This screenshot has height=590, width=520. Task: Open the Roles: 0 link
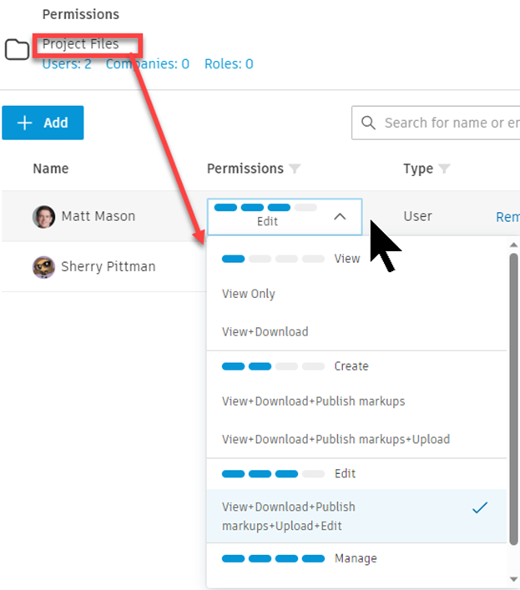tap(229, 64)
